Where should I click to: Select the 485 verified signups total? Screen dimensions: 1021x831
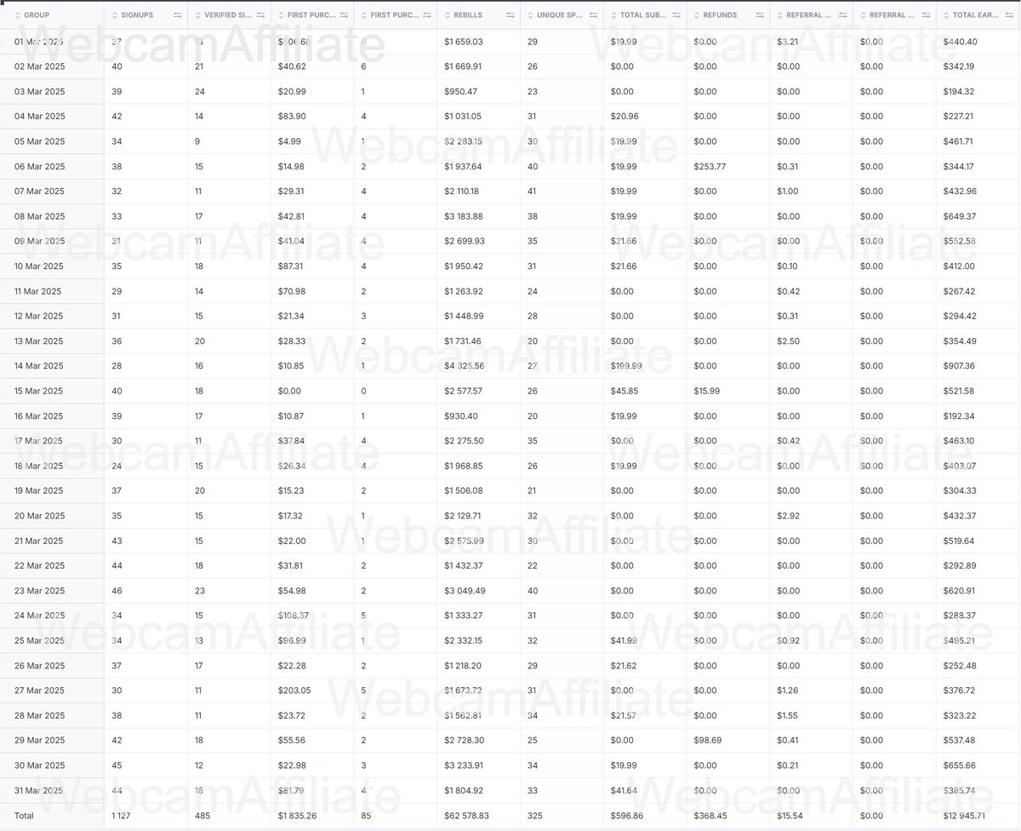pos(202,816)
